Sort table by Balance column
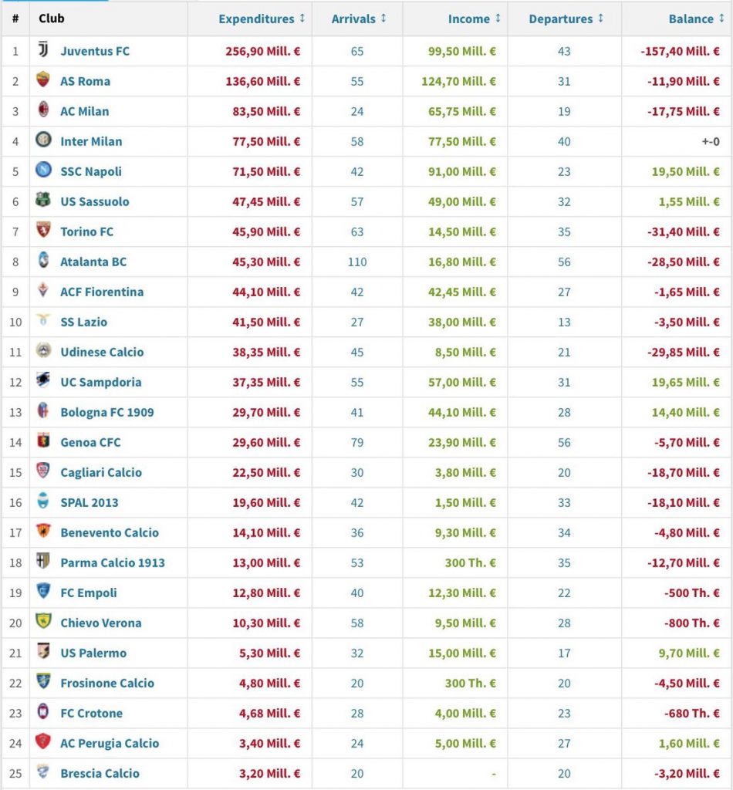 click(696, 19)
